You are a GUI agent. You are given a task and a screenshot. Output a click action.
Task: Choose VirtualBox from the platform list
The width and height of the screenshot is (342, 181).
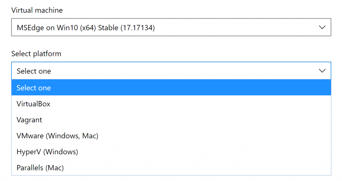click(33, 104)
